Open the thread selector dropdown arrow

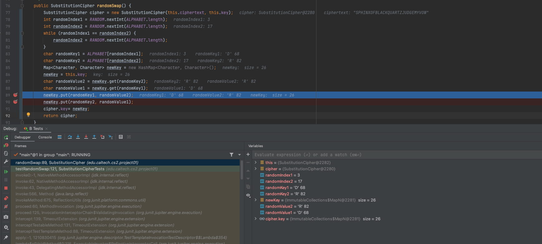pos(239,155)
